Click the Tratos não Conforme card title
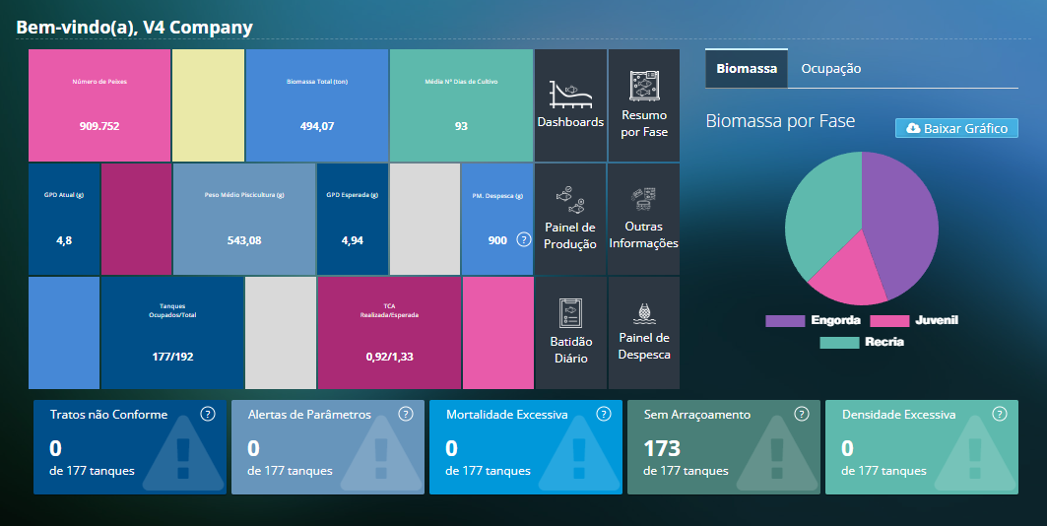 pyautogui.click(x=109, y=415)
